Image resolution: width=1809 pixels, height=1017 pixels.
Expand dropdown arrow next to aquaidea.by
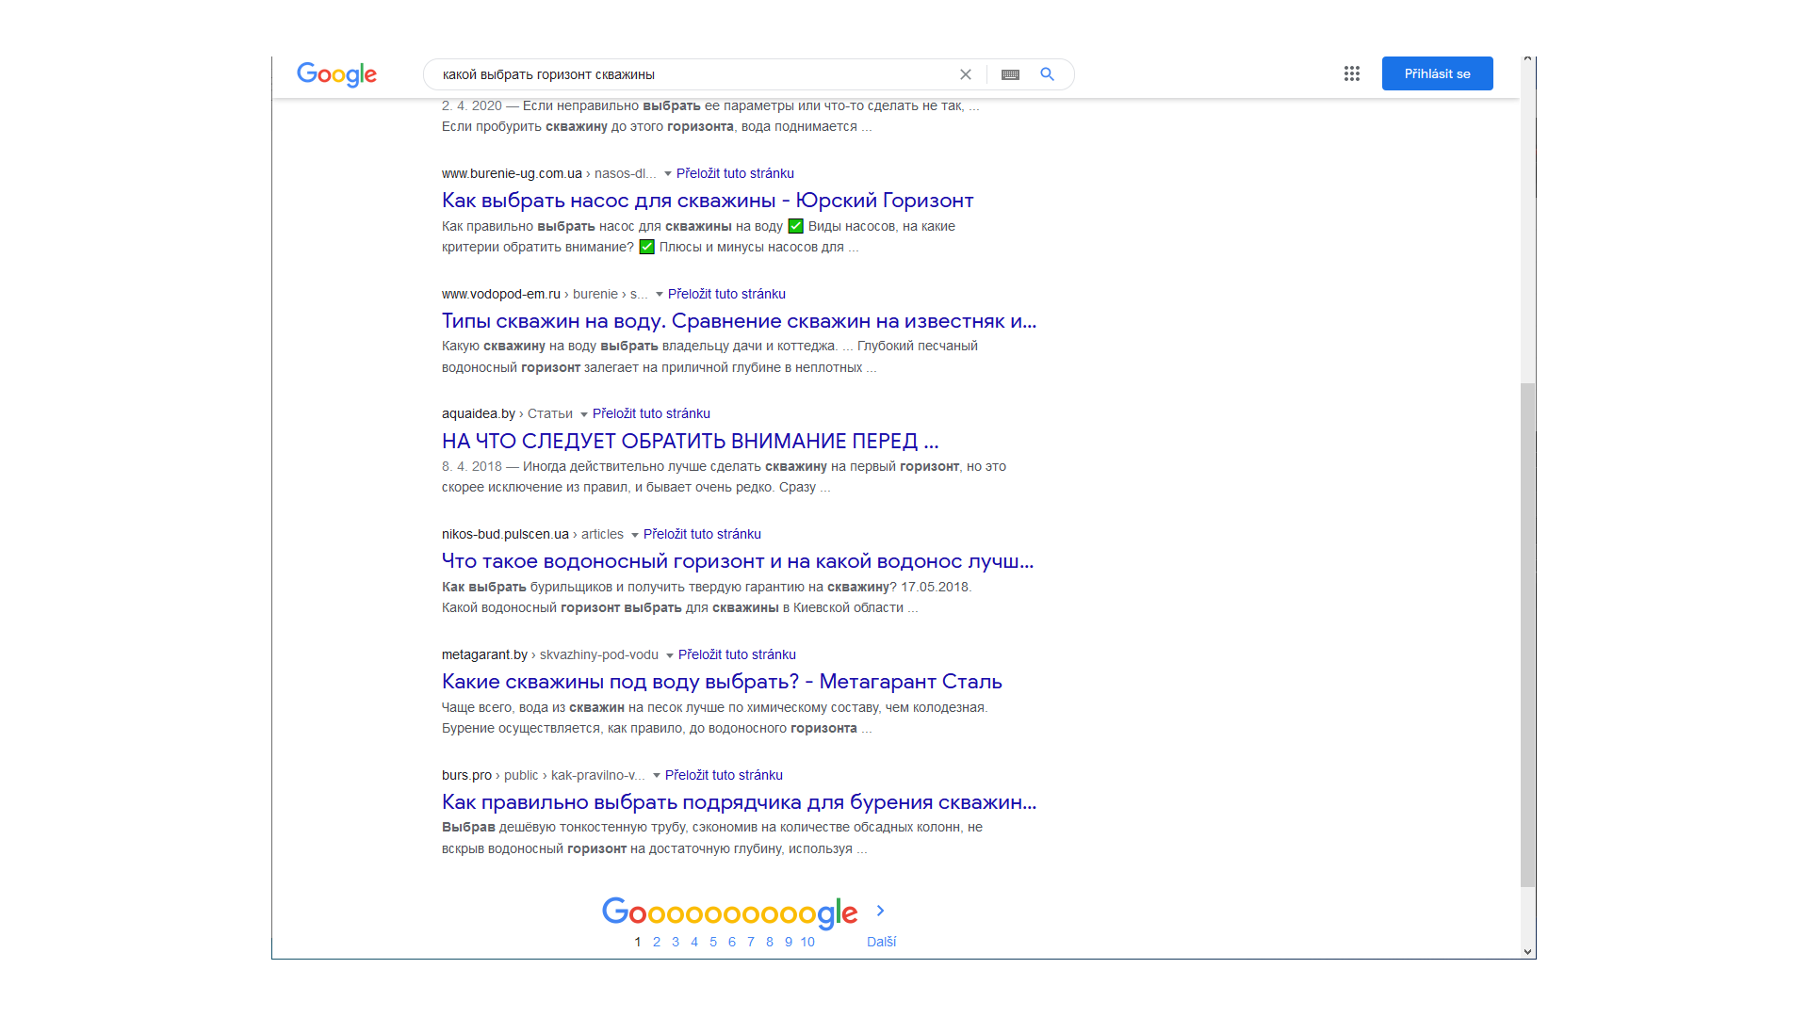click(x=584, y=414)
